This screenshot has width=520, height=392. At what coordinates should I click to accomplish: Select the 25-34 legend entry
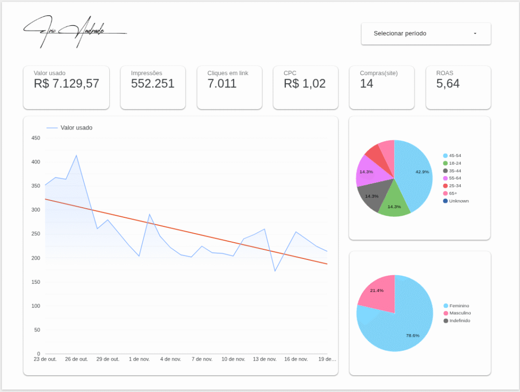455,186
